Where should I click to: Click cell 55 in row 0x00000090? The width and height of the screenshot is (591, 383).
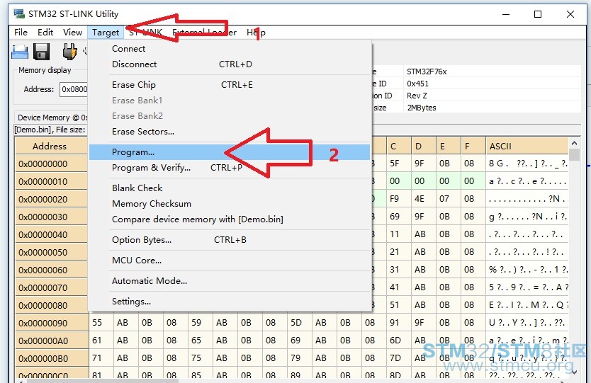tap(101, 323)
